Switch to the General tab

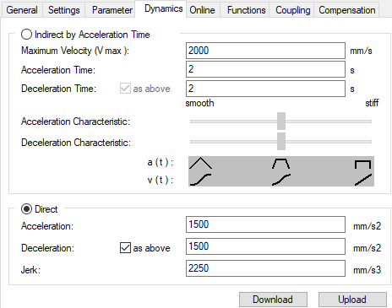click(22, 10)
